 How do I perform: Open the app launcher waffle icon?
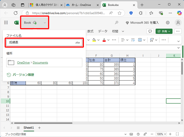pos(6,22)
